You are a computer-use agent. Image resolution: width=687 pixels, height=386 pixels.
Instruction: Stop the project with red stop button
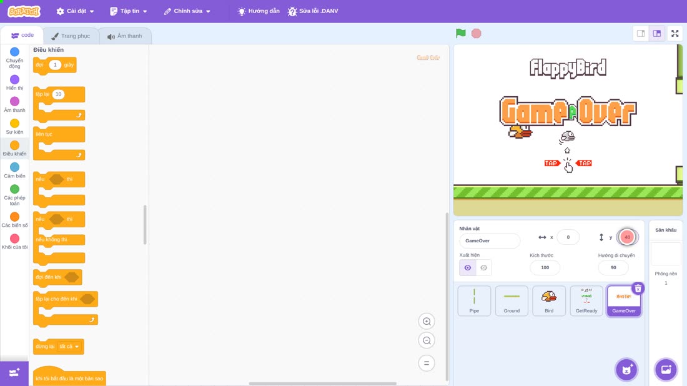click(x=477, y=33)
